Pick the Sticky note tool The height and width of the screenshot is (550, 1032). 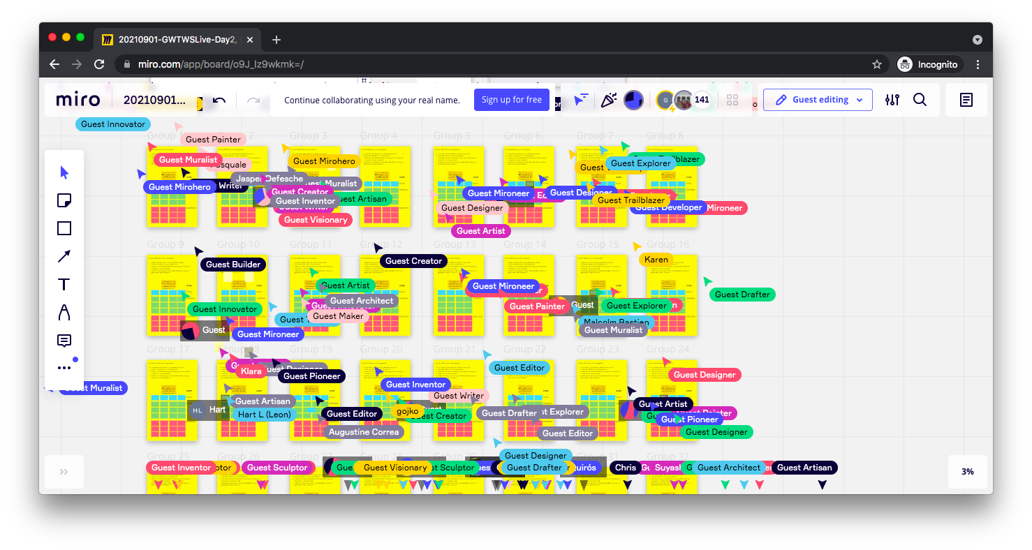tap(64, 201)
